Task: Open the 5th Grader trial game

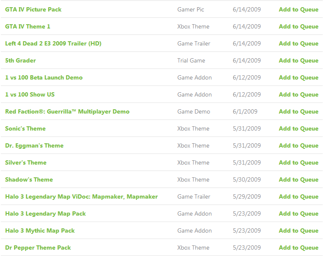Action: coord(20,60)
